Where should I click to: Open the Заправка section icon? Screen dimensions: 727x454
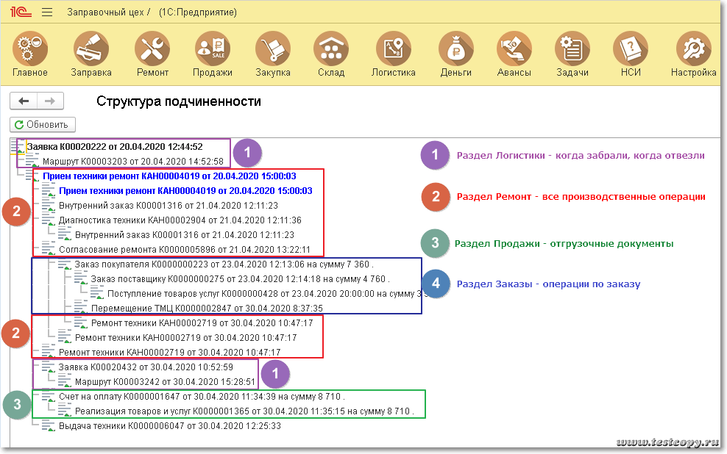pos(91,49)
